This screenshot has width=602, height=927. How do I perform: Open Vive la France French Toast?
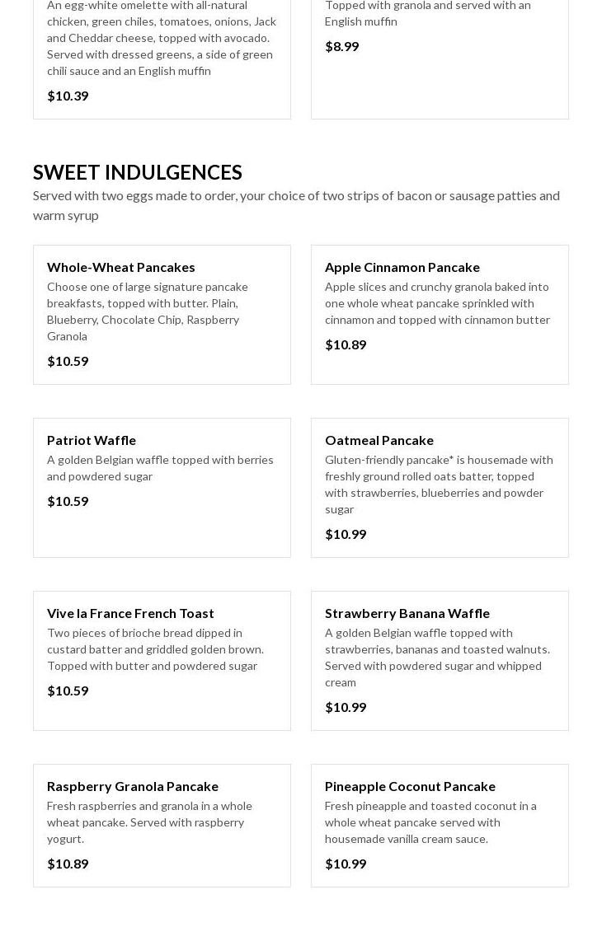pos(130,613)
